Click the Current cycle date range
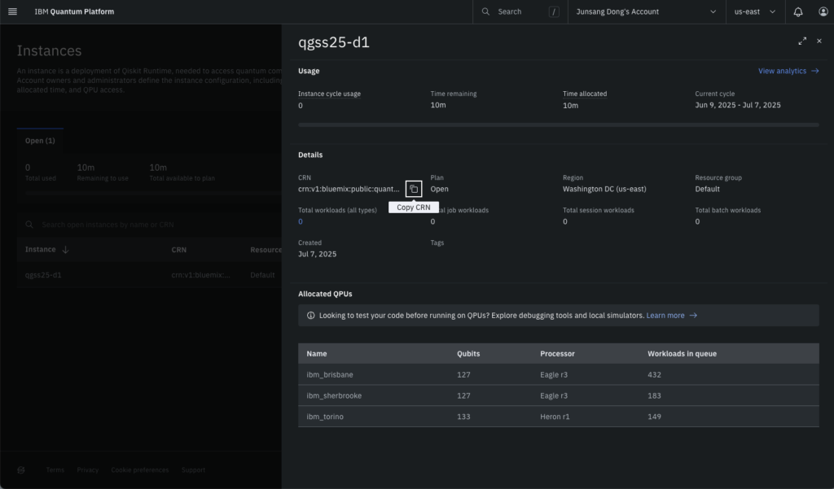This screenshot has height=489, width=834. coord(738,105)
